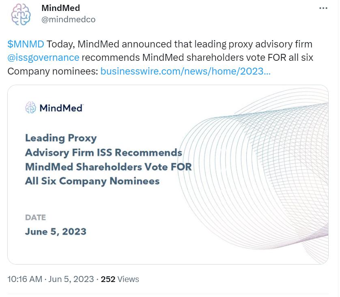The height and width of the screenshot is (297, 340).
Task: Click the DATE label in the card
Action: click(x=35, y=217)
